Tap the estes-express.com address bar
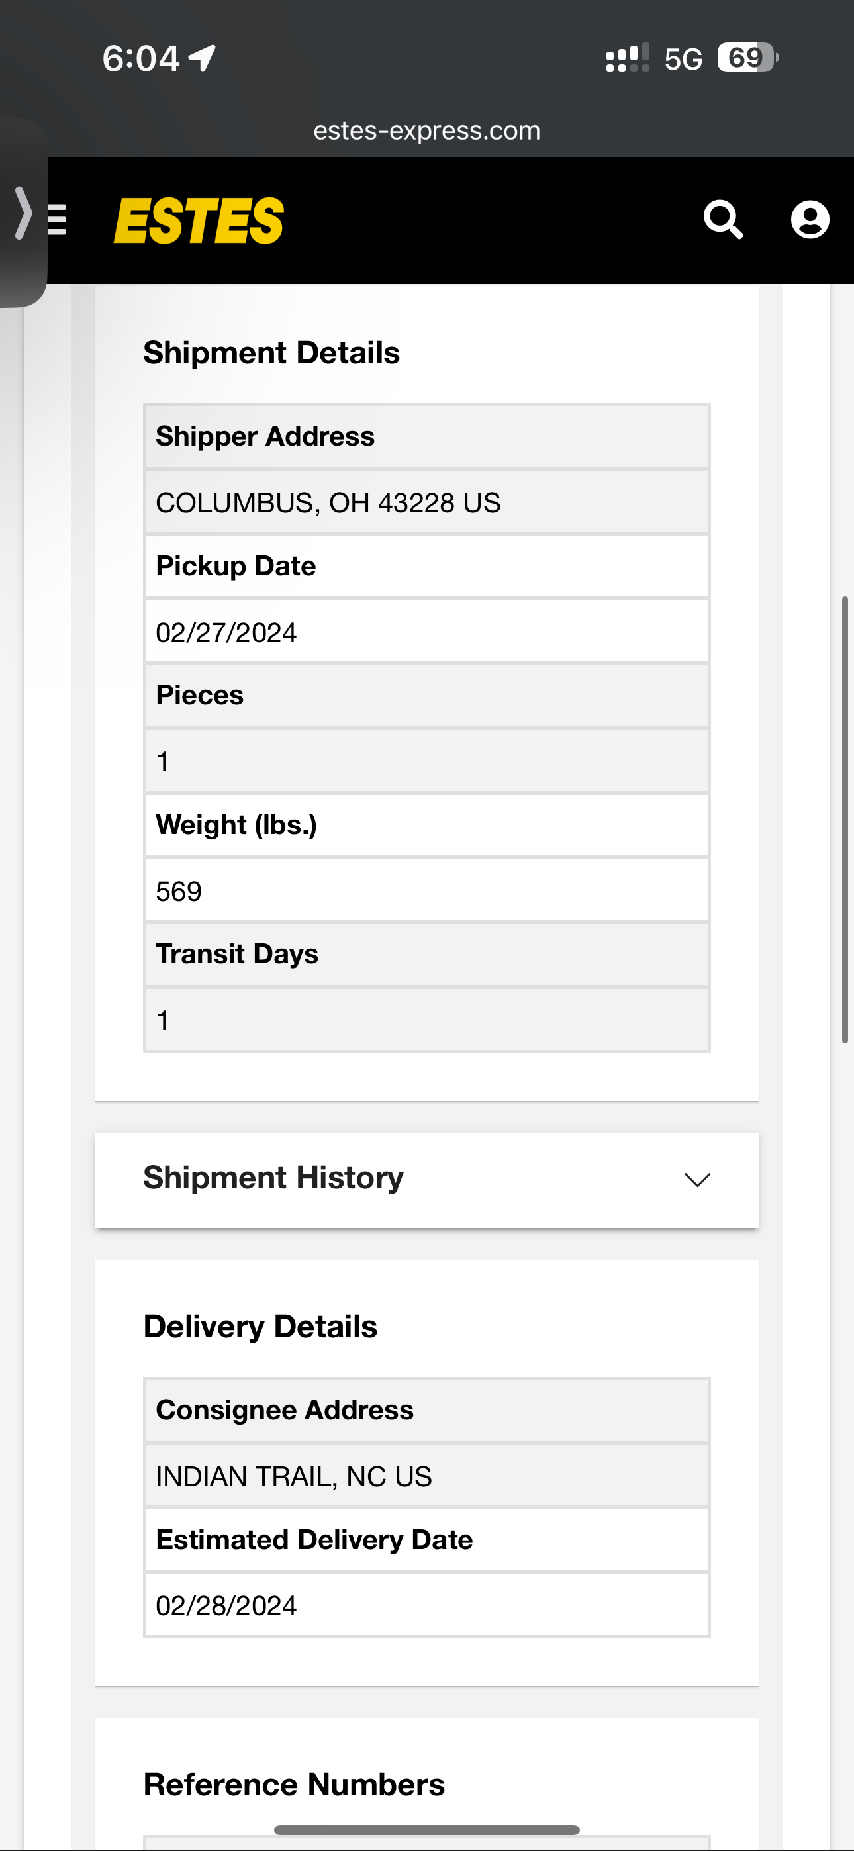The height and width of the screenshot is (1851, 854). 427,131
